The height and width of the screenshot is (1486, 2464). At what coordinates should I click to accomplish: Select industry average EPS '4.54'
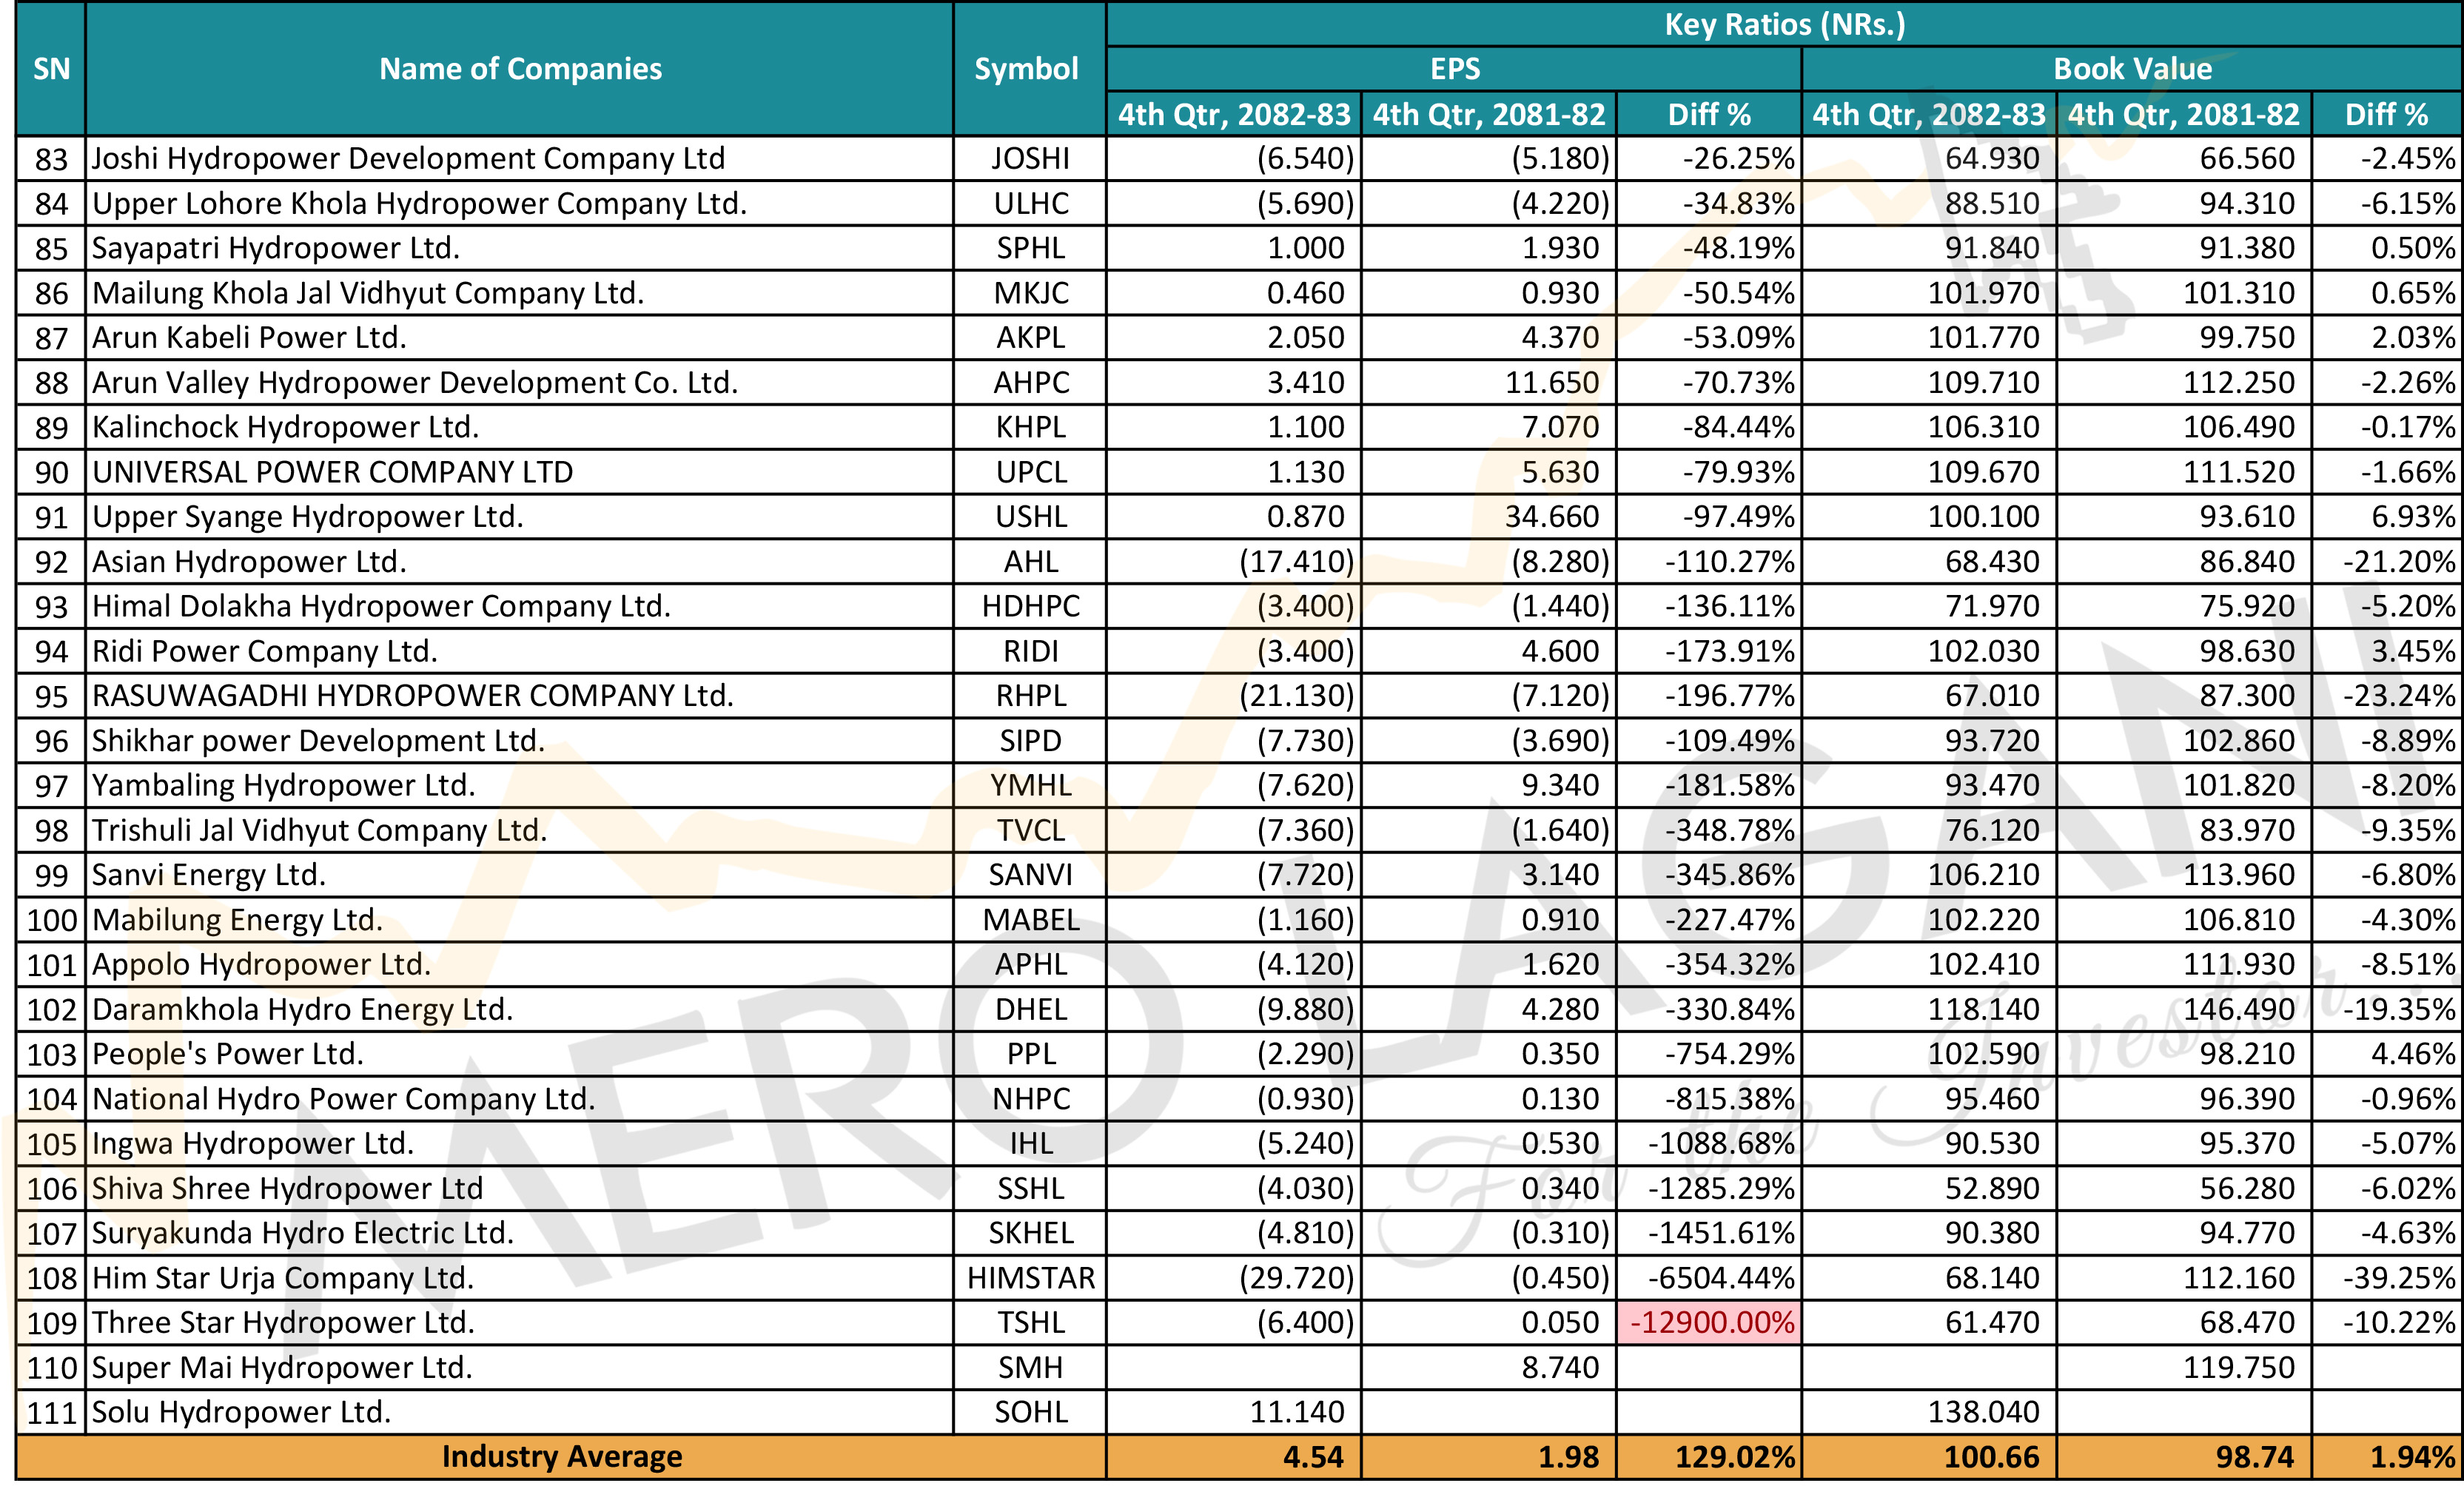pyautogui.click(x=1313, y=1457)
